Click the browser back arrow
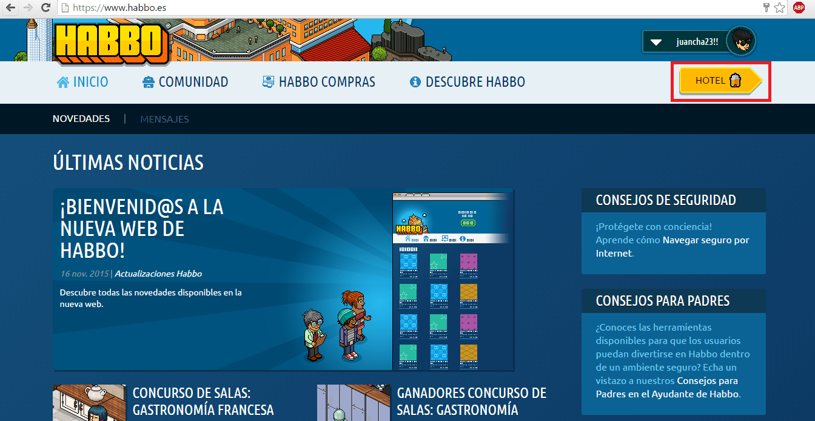Viewport: 815px width, 421px height. pos(10,8)
